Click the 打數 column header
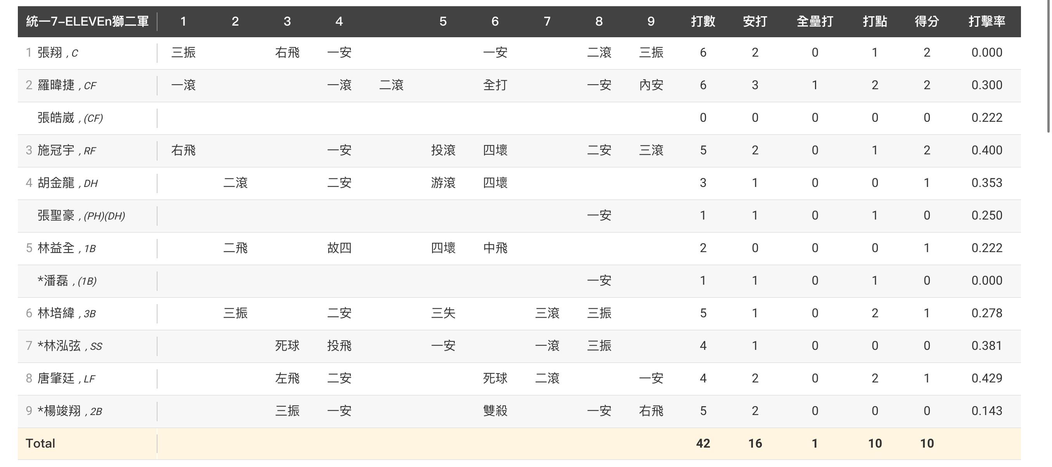1052x467 pixels. pos(703,21)
